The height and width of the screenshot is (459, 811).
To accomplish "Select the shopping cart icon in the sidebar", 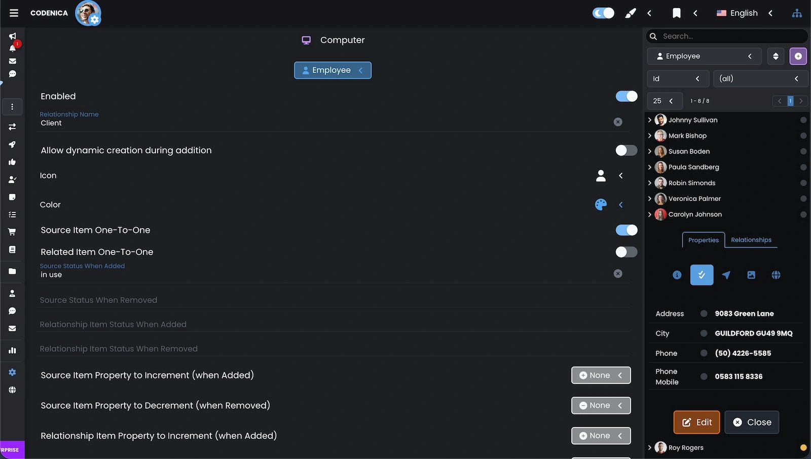I will [x=12, y=231].
